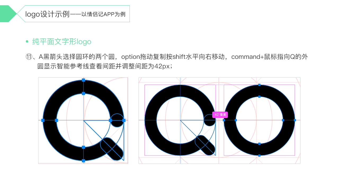Viewport: 339px width, 190px height.
Task: Click left outer anchor of duplicated O ring
Action: [x=224, y=120]
